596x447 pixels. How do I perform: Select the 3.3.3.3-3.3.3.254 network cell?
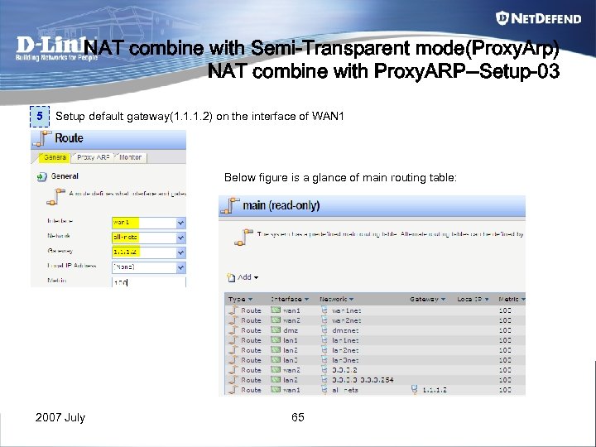(x=363, y=380)
